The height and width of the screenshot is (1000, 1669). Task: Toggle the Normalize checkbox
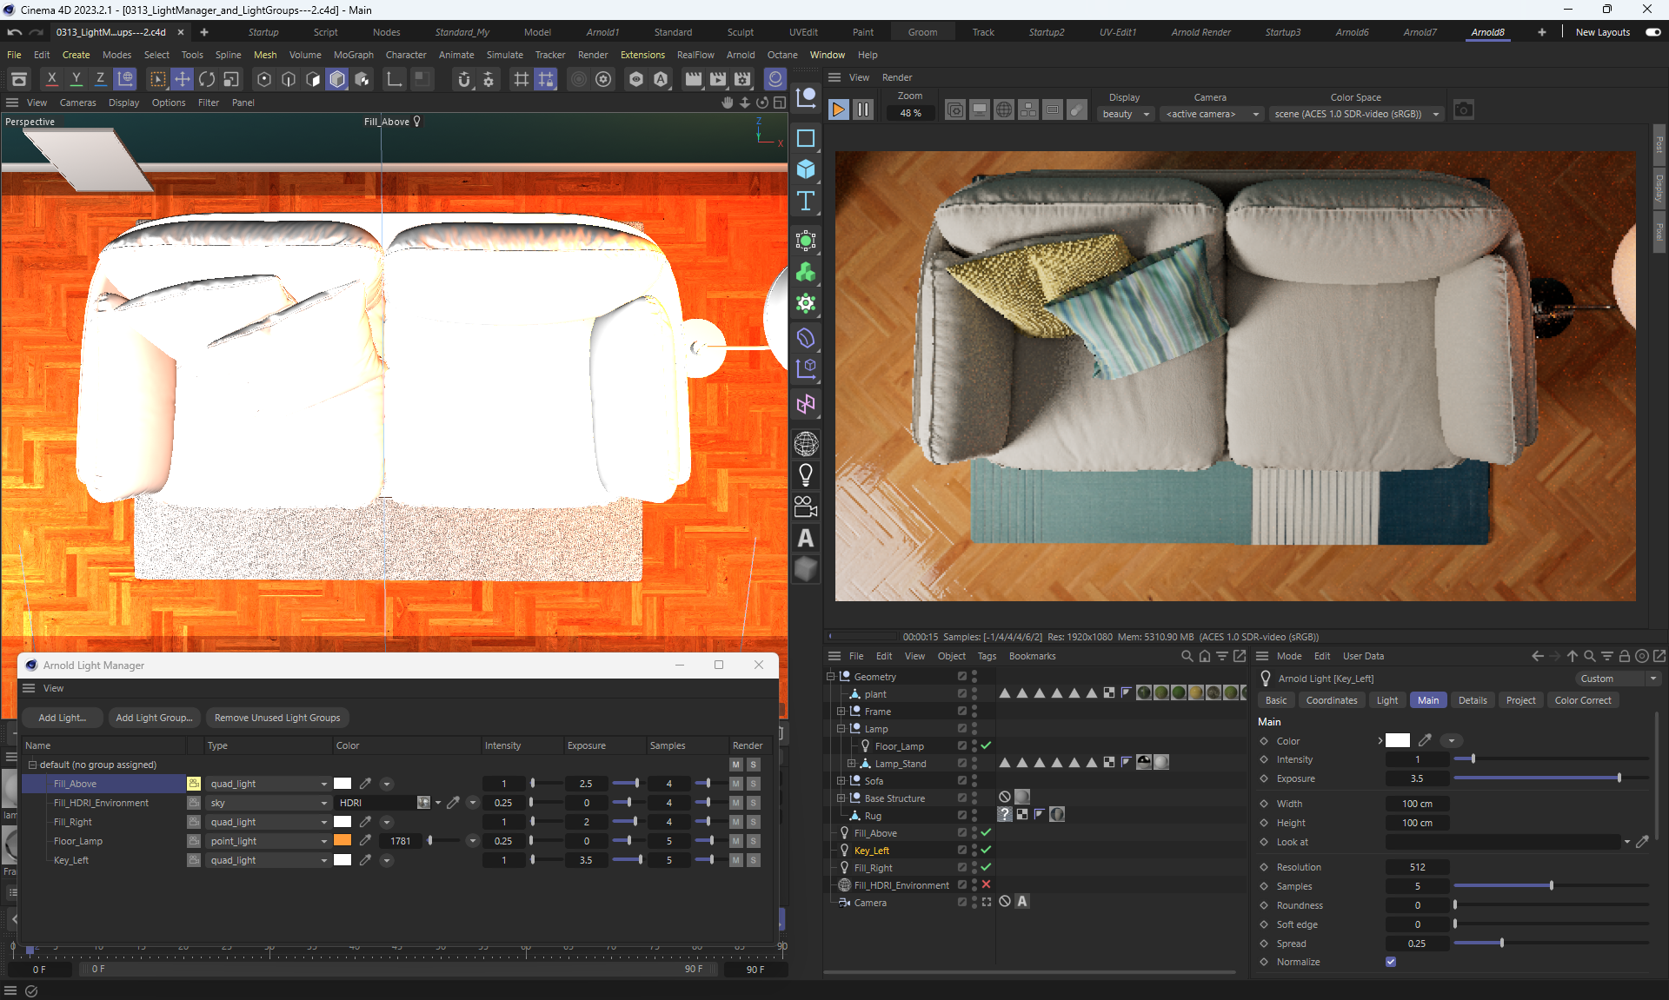pos(1391,962)
